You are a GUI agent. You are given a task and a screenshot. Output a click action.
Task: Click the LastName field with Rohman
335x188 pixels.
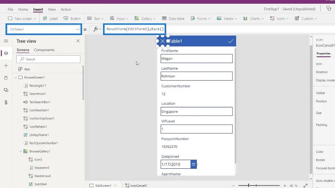196,76
